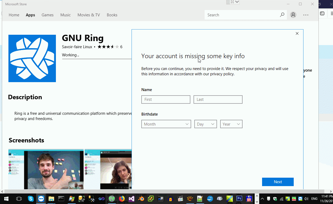Open the VMware taskbar icon

tap(151, 199)
